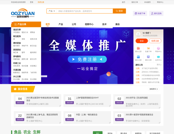The image size is (174, 134).
Task: Click the 03 2021/11 date badge
Action: [119, 117]
